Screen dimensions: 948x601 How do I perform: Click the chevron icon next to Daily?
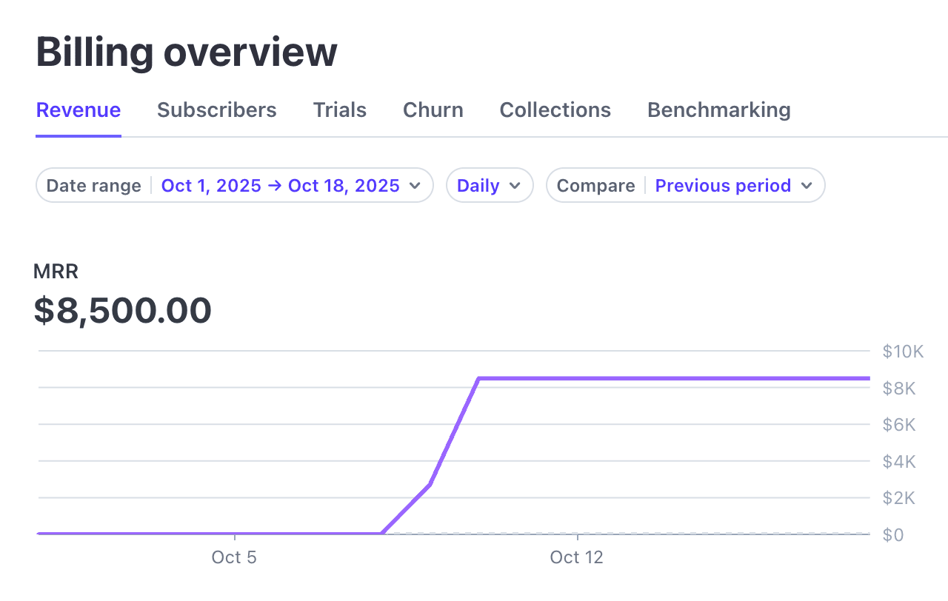515,186
